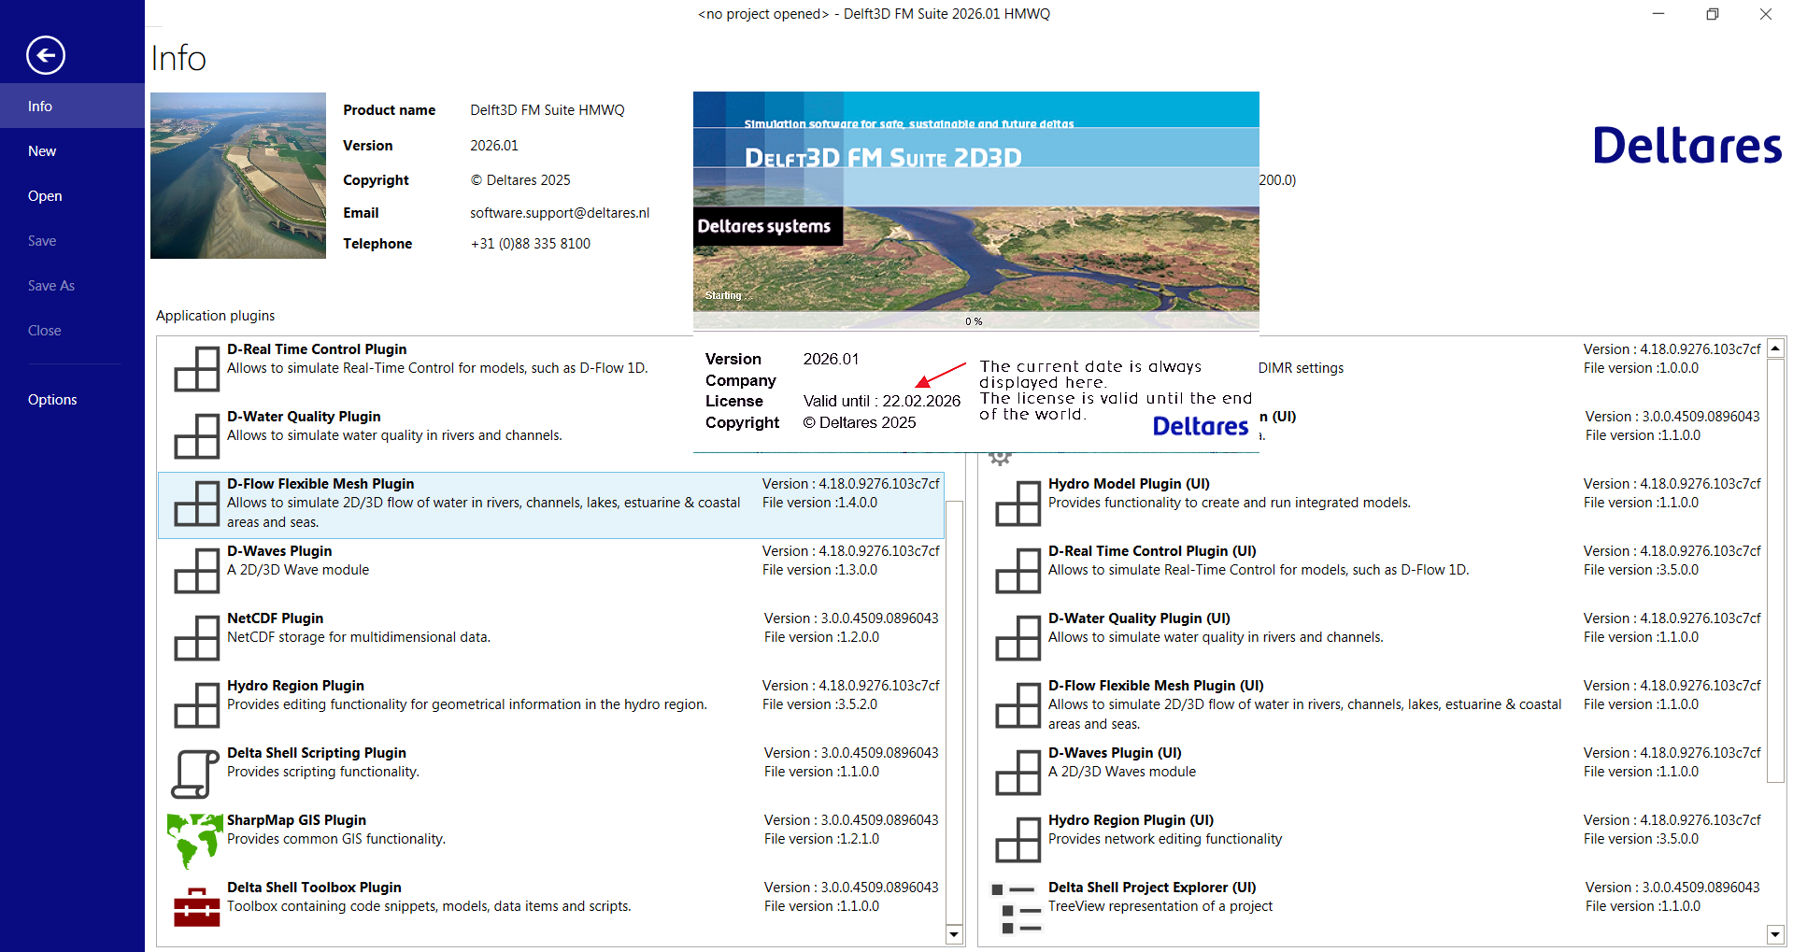Click the Application plugins heading
The width and height of the screenshot is (1793, 952).
[216, 316]
